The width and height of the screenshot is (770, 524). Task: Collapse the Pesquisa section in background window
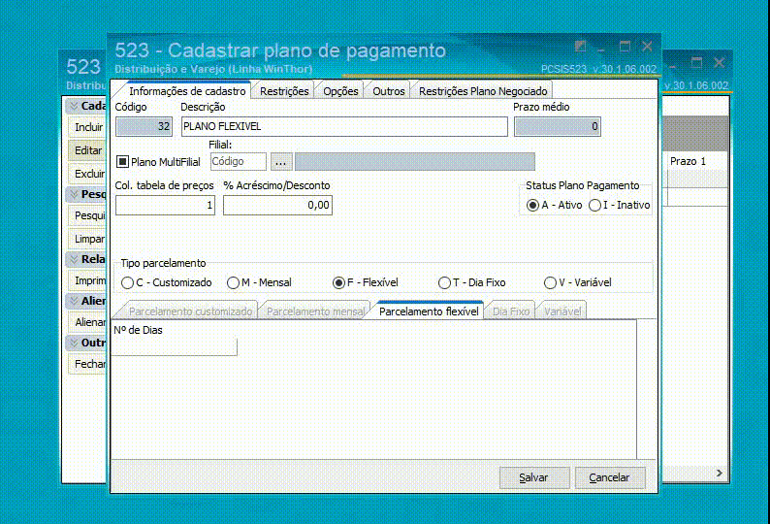(x=74, y=194)
